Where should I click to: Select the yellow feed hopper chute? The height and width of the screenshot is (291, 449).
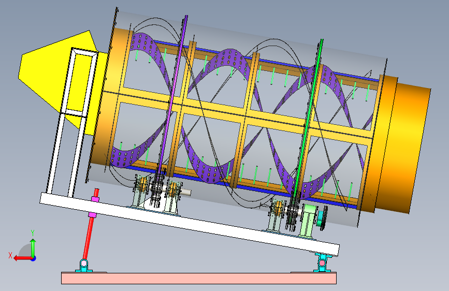[63, 82]
